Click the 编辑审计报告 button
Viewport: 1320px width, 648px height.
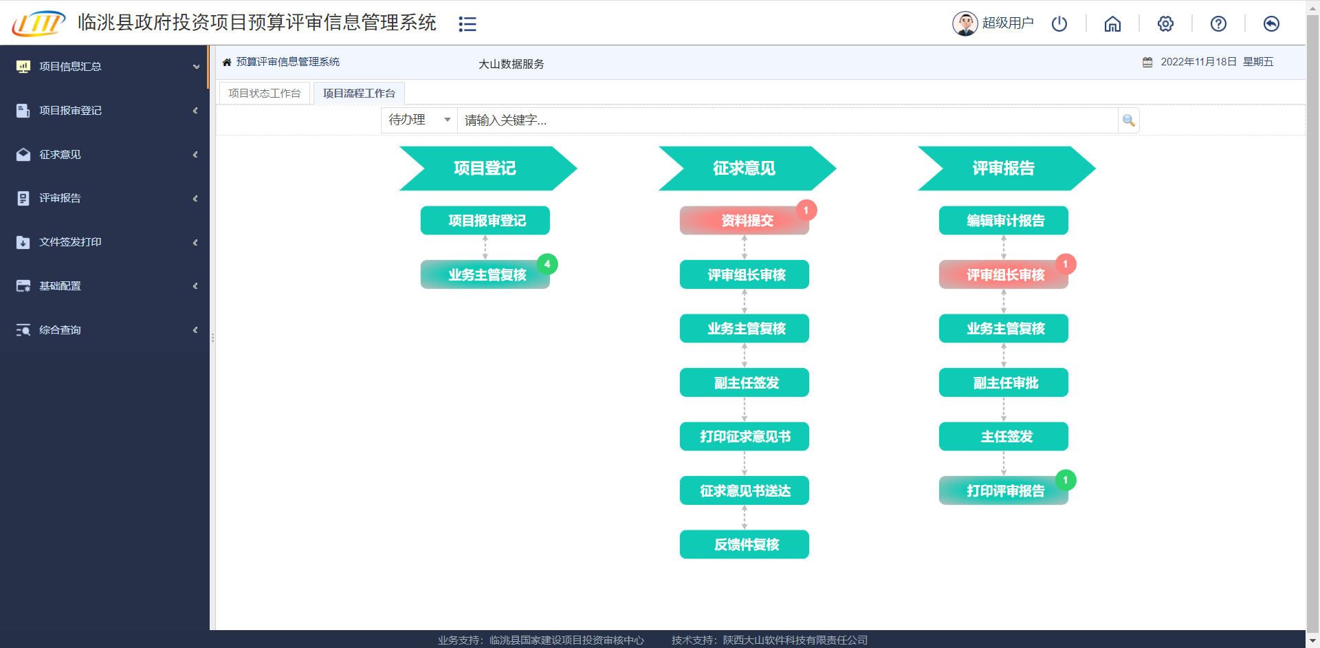[x=1004, y=221]
